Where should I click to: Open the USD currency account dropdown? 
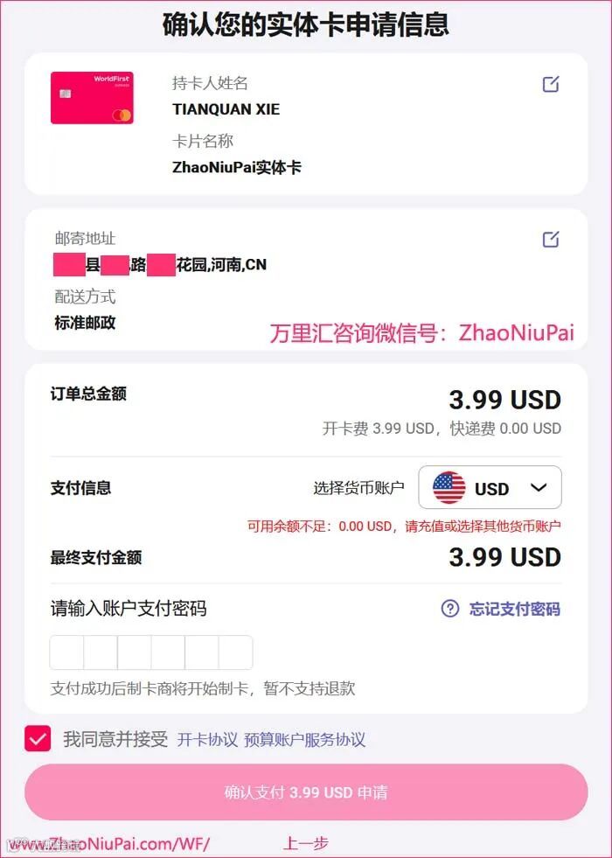click(x=490, y=487)
